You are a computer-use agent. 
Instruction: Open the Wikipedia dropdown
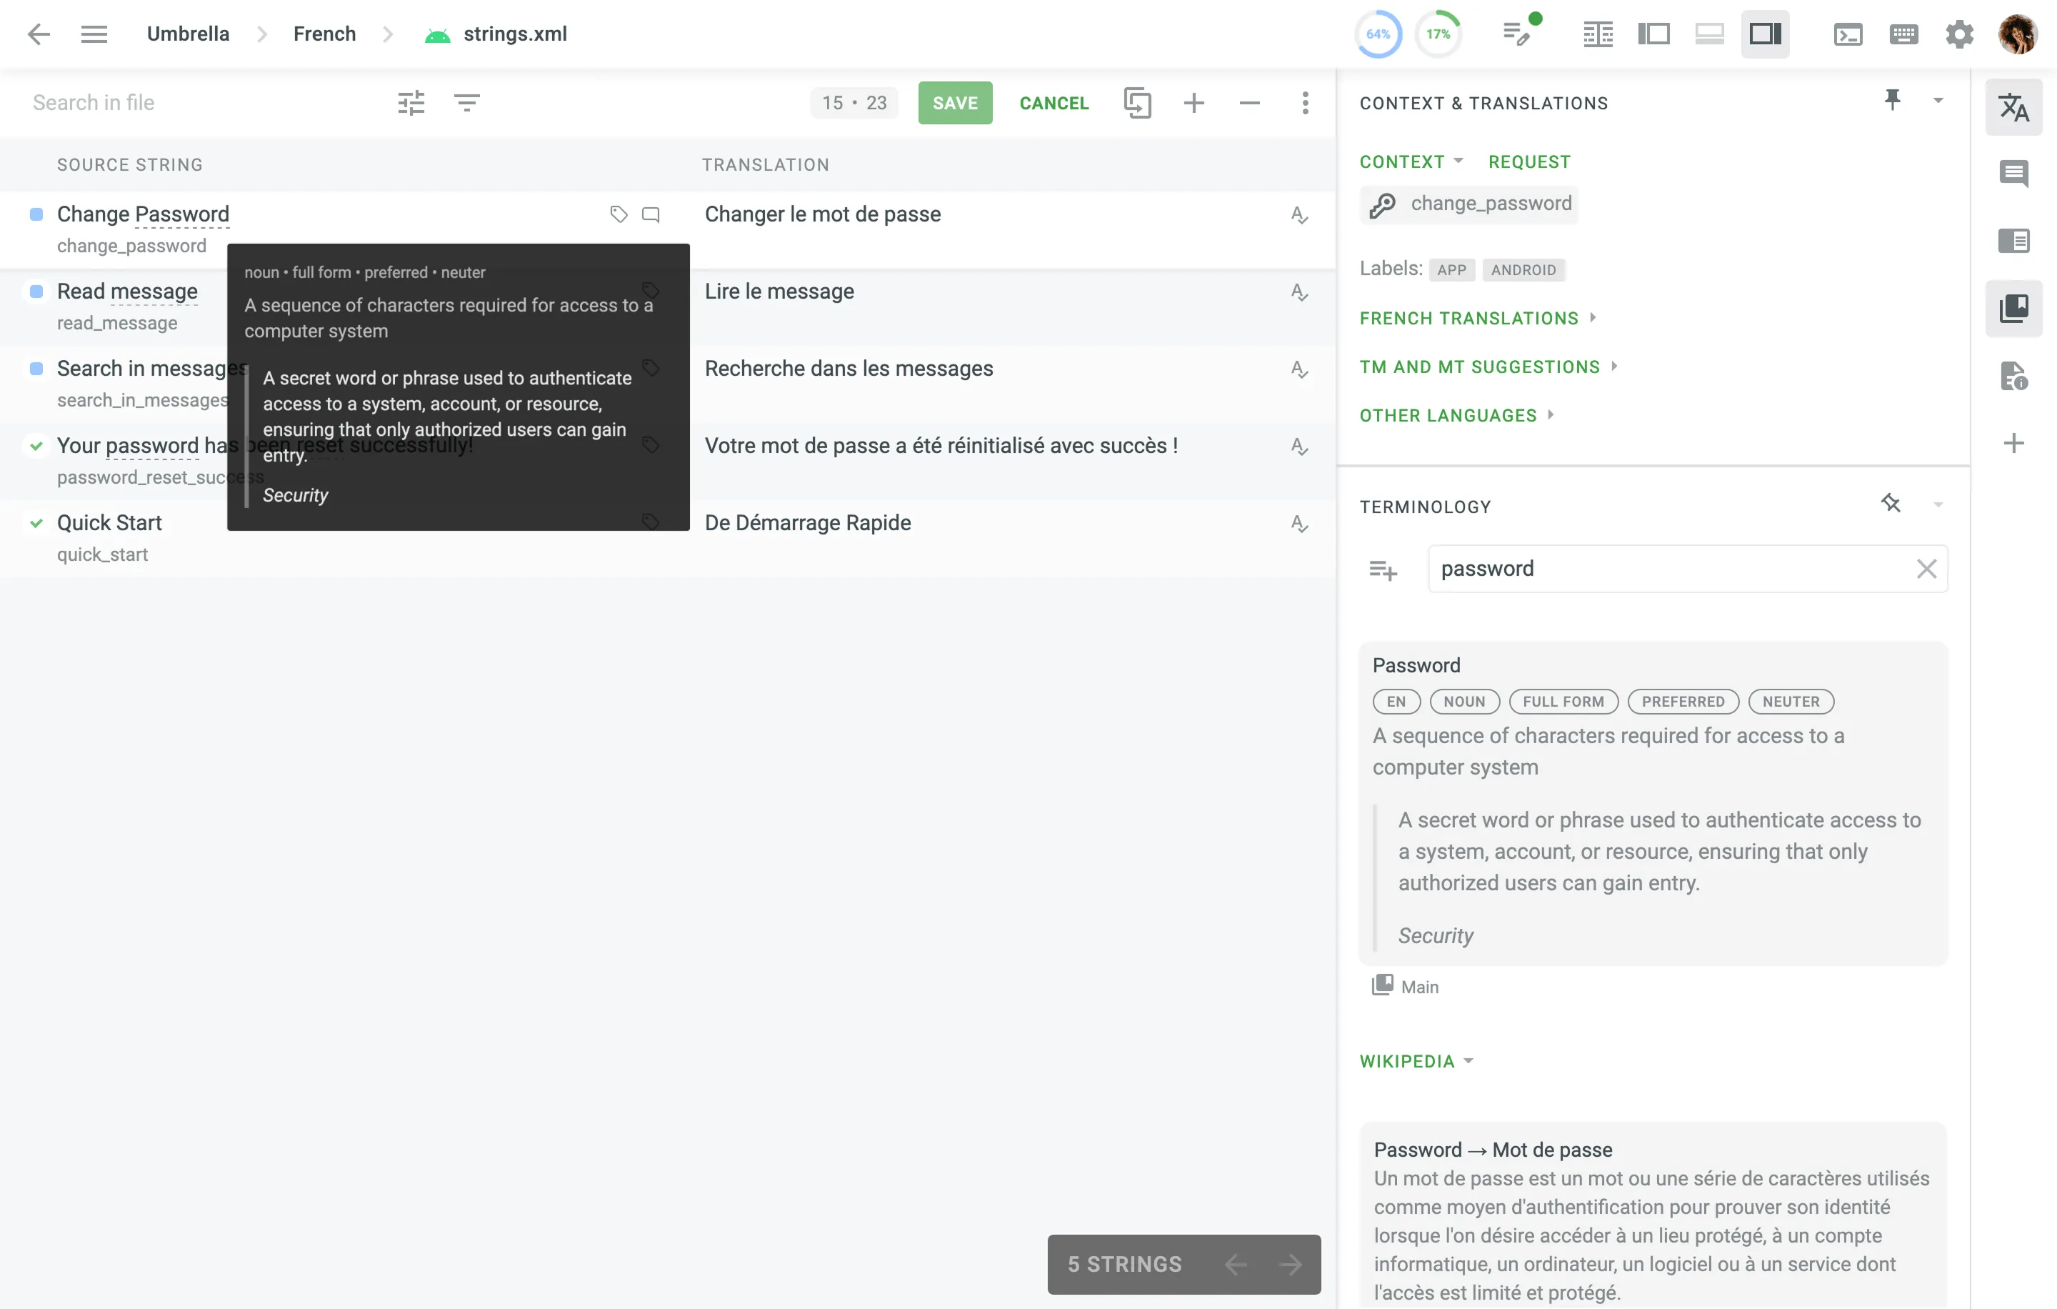[1416, 1061]
